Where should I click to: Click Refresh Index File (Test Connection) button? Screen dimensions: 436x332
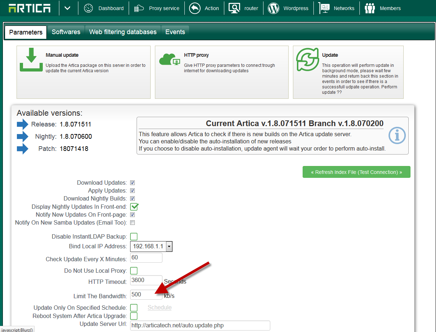[x=357, y=172]
